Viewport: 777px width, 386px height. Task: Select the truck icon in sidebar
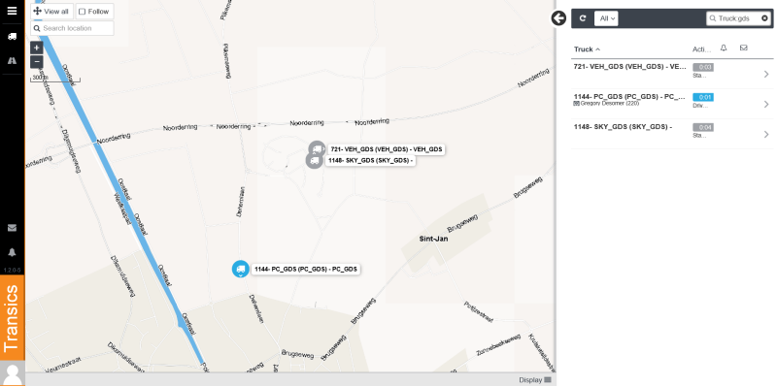point(12,36)
